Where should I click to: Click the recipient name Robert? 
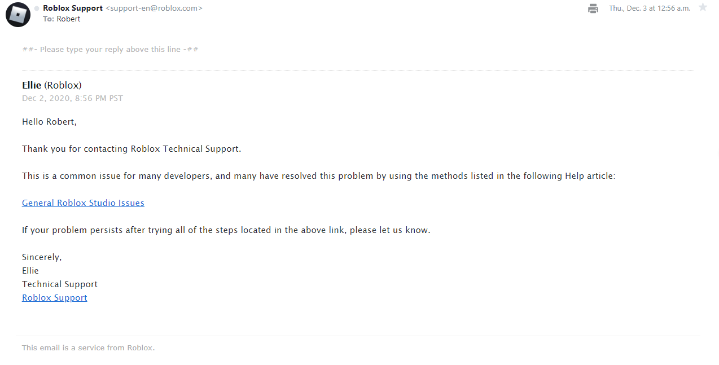(68, 19)
